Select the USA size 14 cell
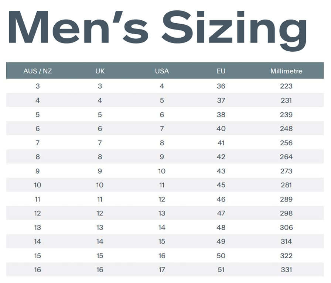Screen dimensions: 331x283 [x=162, y=228]
